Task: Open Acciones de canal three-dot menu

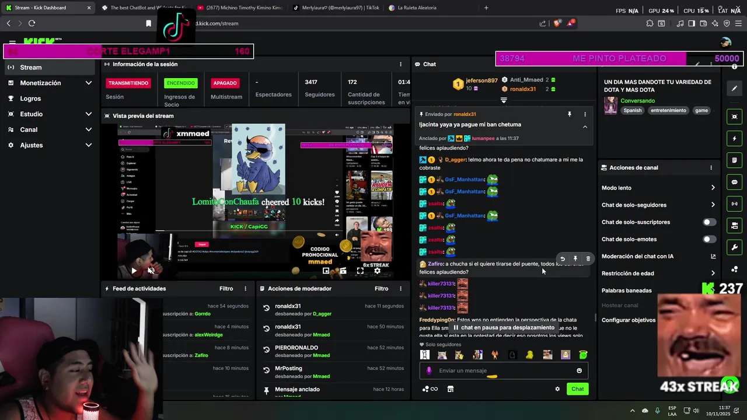Action: (x=711, y=167)
